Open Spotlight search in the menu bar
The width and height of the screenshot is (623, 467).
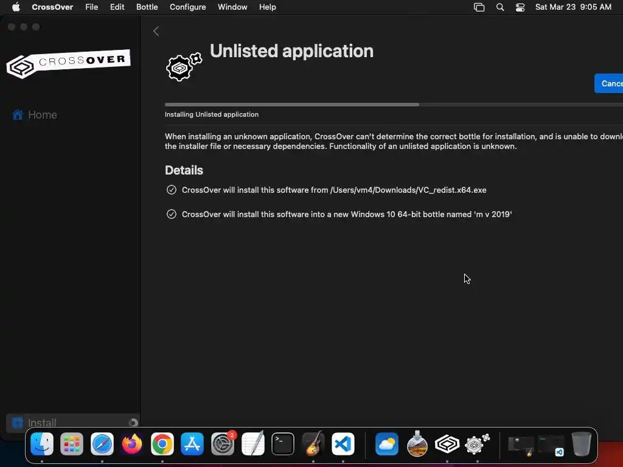point(500,7)
